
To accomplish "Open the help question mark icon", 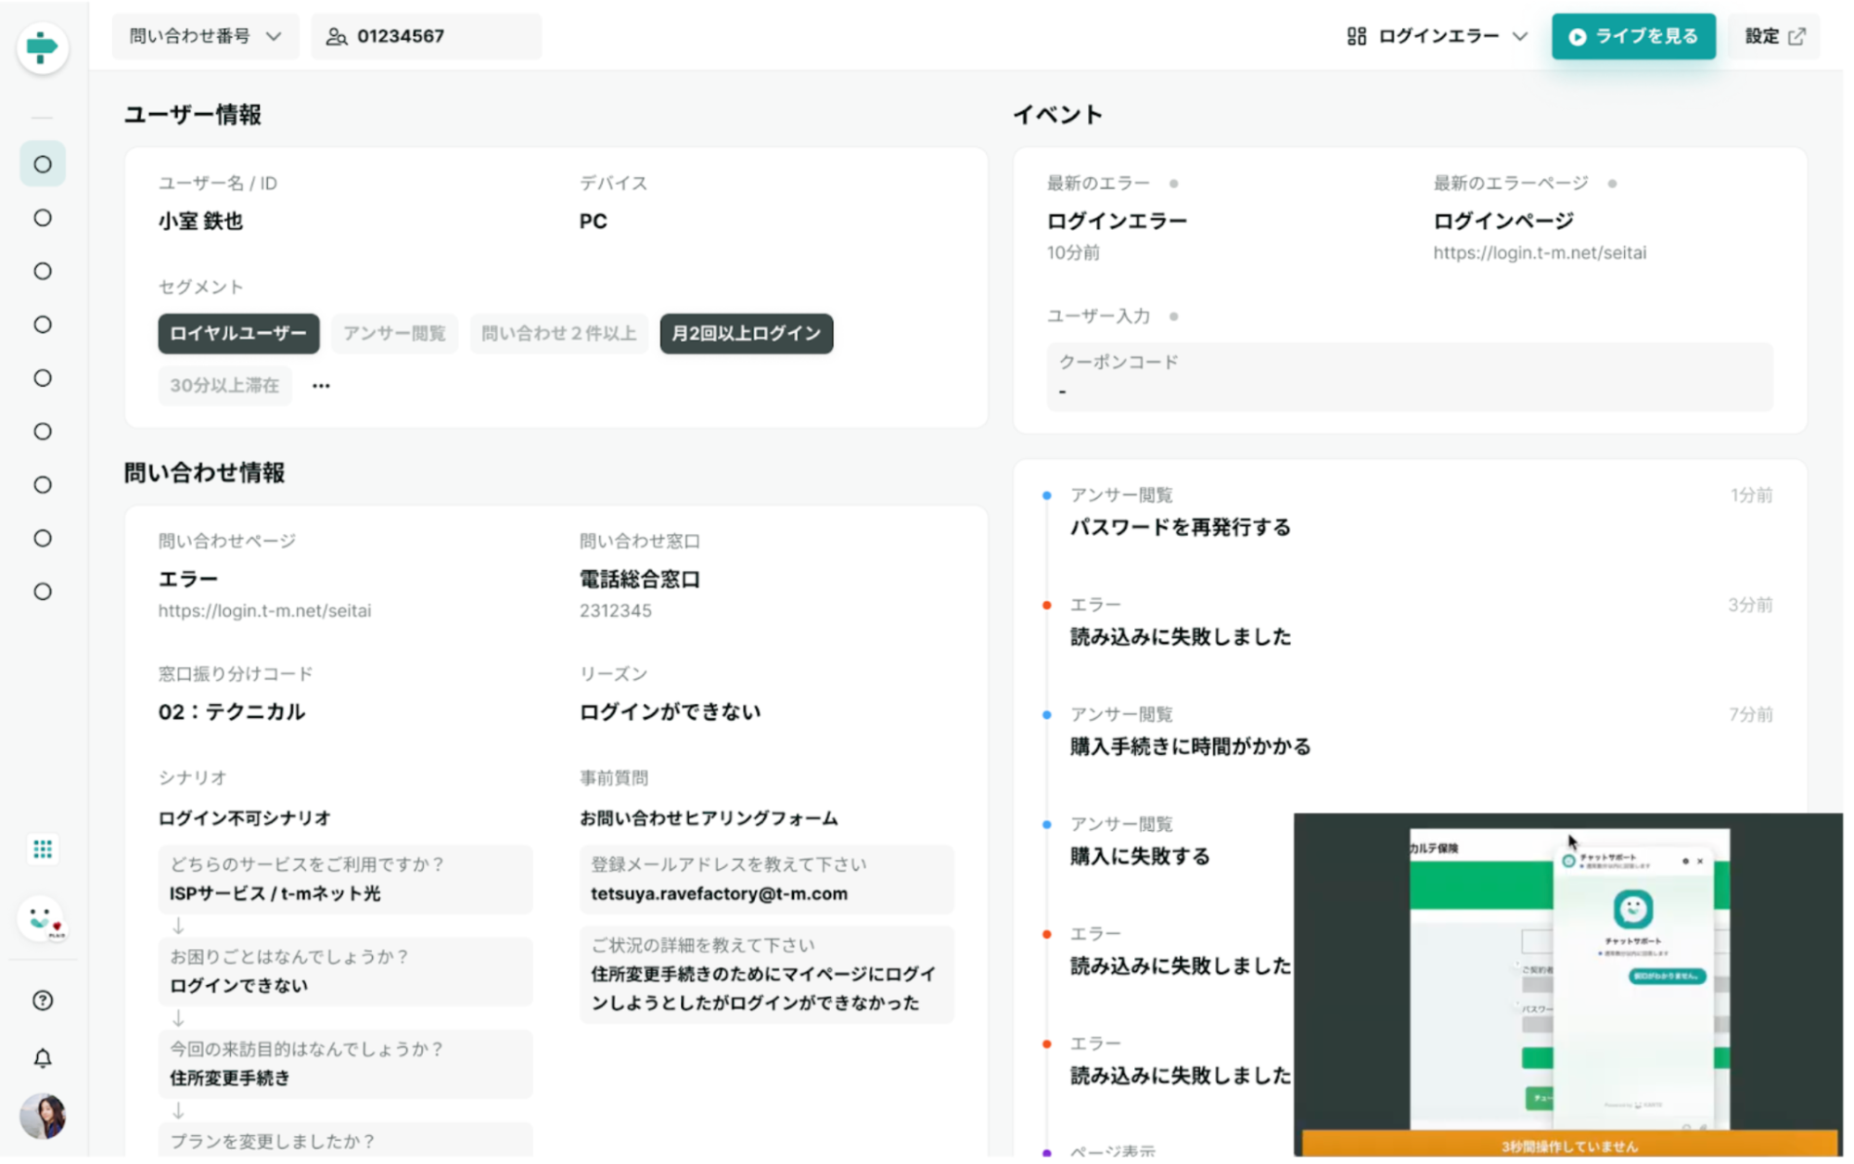I will (43, 1000).
